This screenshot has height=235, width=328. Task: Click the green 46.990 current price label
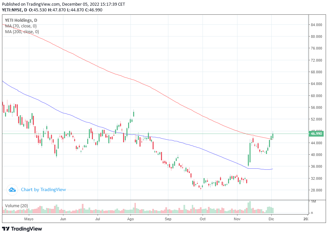(316, 134)
